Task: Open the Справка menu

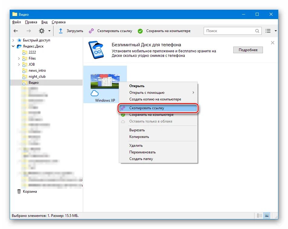Action: pyautogui.click(x=59, y=22)
